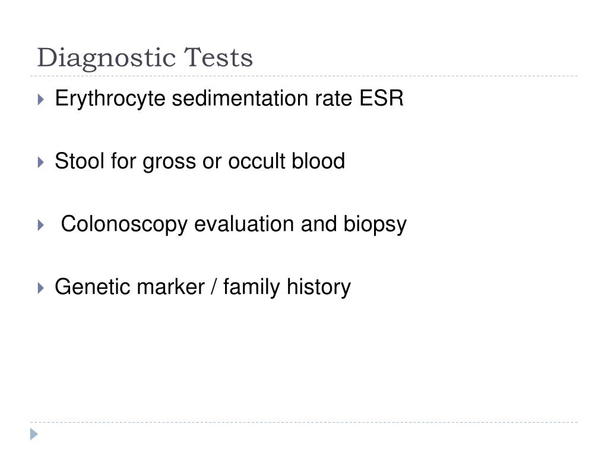Click the word Stool in the second bullet

pos(80,161)
